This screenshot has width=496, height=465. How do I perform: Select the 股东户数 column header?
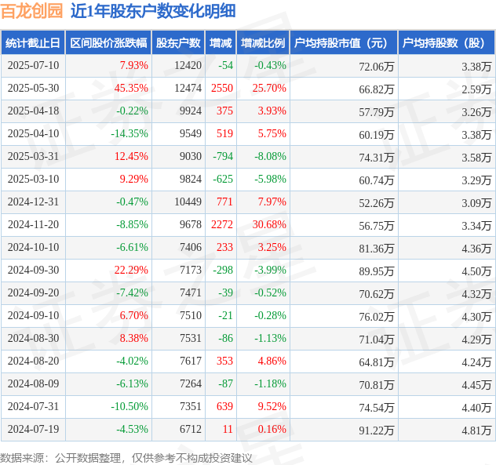tap(178, 42)
